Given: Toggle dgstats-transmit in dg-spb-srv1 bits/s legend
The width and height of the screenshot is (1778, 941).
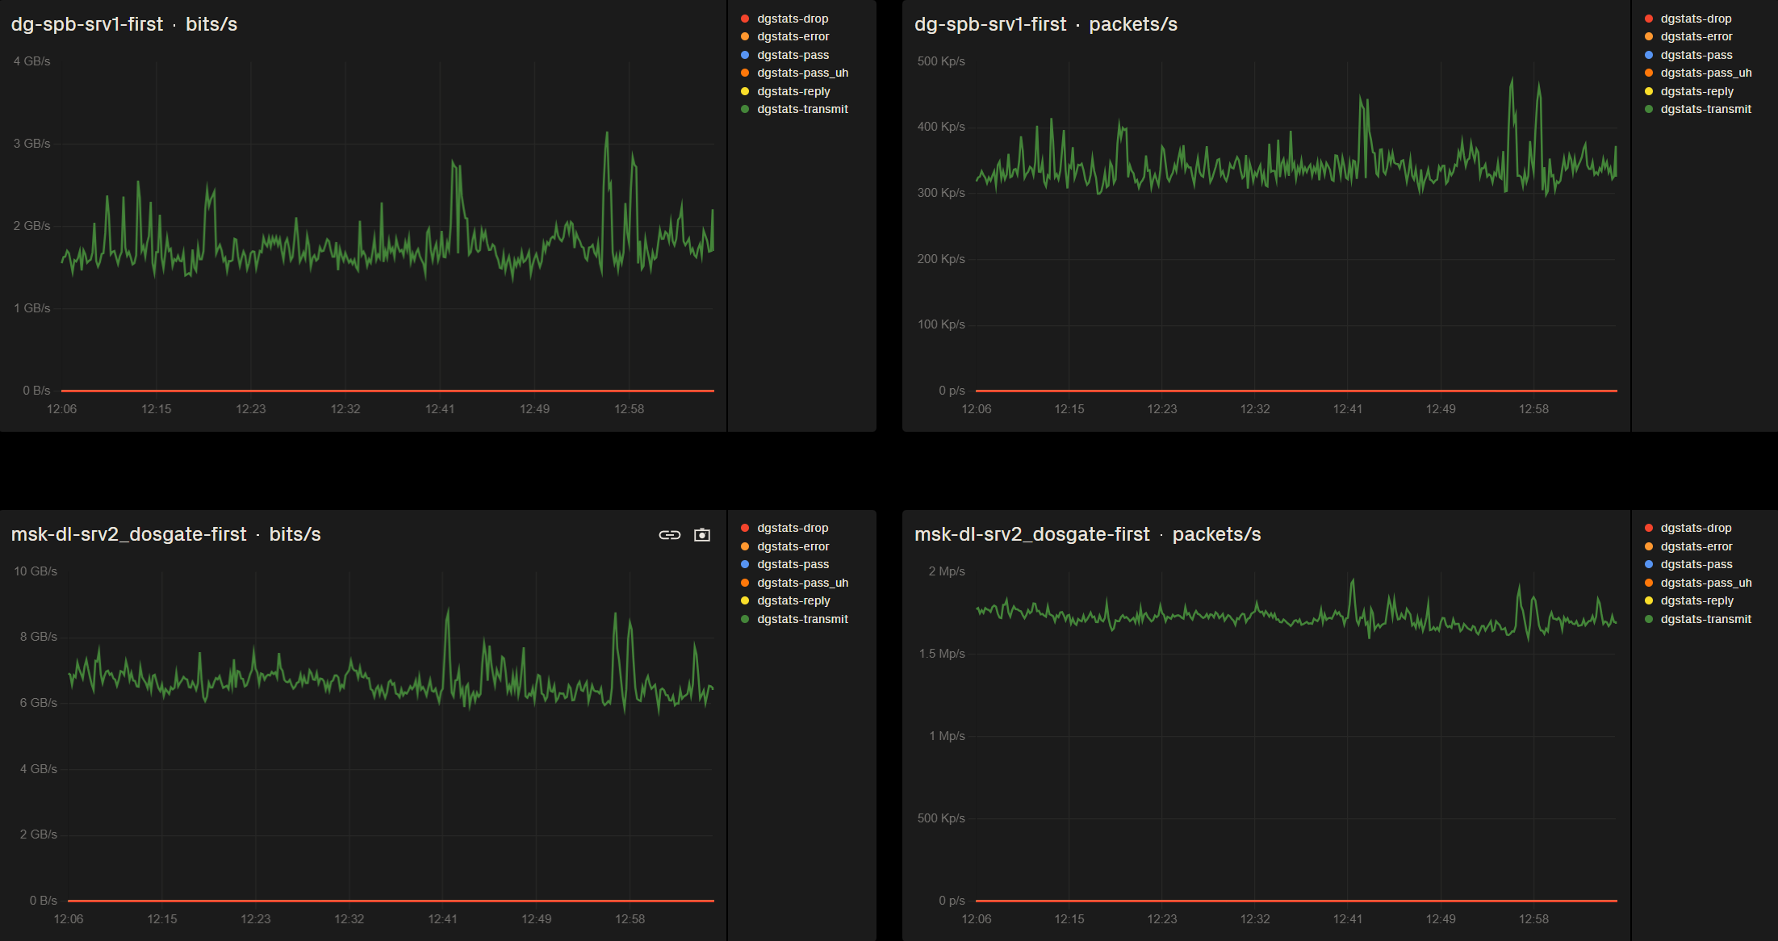Looking at the screenshot, I should [x=801, y=109].
